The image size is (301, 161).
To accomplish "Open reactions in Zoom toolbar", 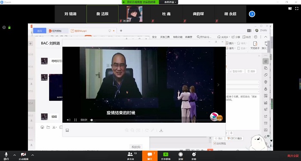I will (x=194, y=156).
